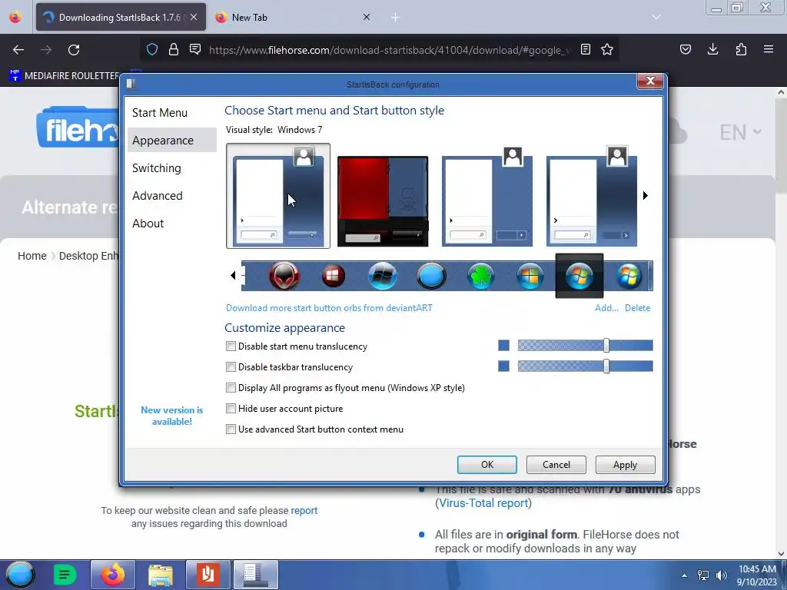Pick the dark blue Windows flag orb
The image size is (787, 590).
point(383,276)
